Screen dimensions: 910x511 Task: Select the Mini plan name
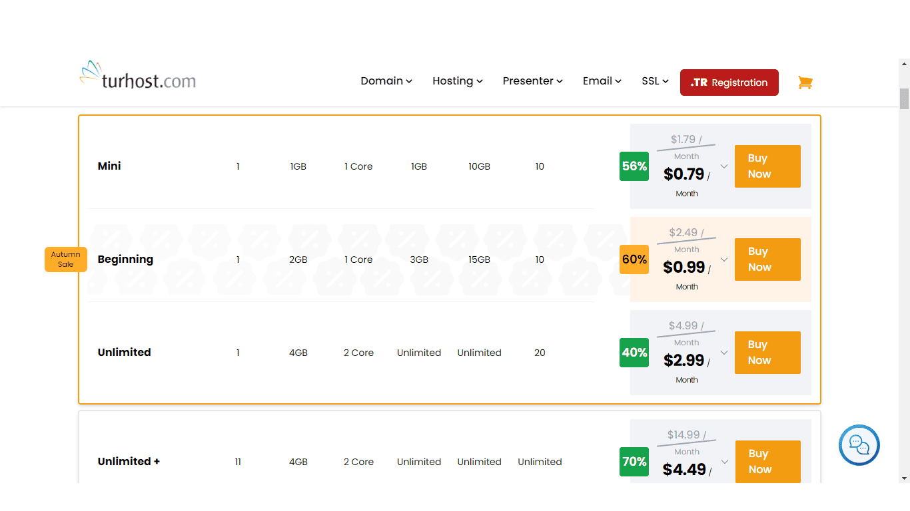pyautogui.click(x=109, y=166)
